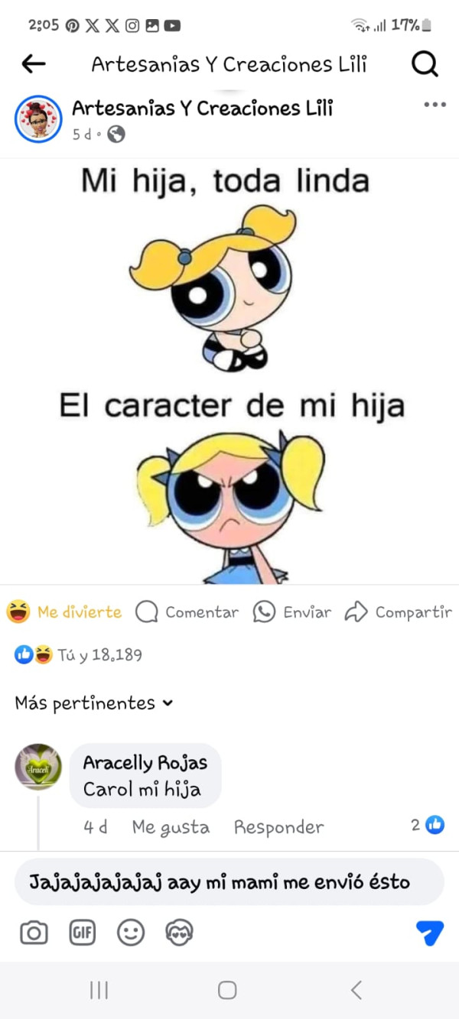Open the emoji picker smiley icon
This screenshot has width=459, height=1019.
pos(131,933)
